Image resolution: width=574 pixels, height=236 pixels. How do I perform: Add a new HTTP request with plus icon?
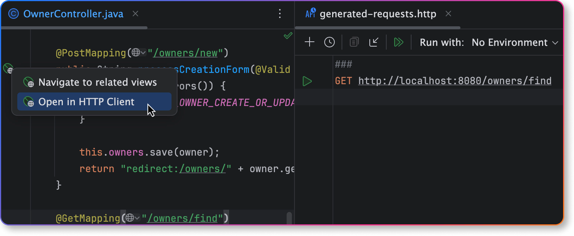309,42
